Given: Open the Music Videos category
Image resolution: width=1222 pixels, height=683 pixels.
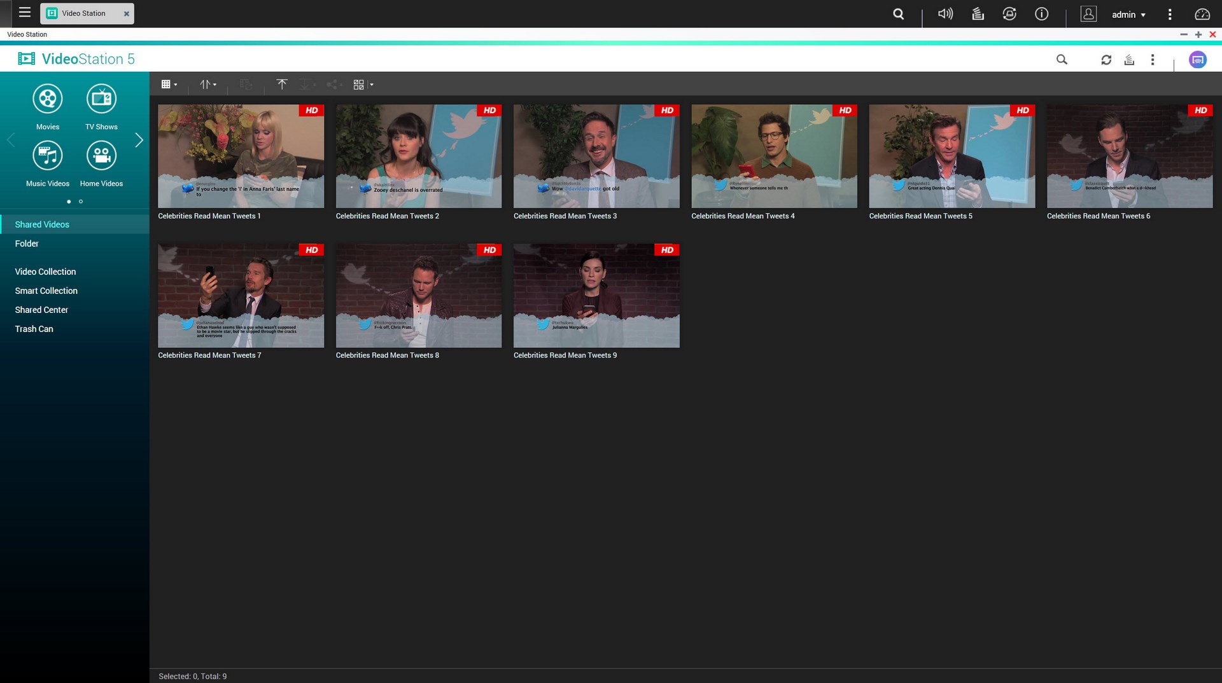Looking at the screenshot, I should tap(48, 163).
